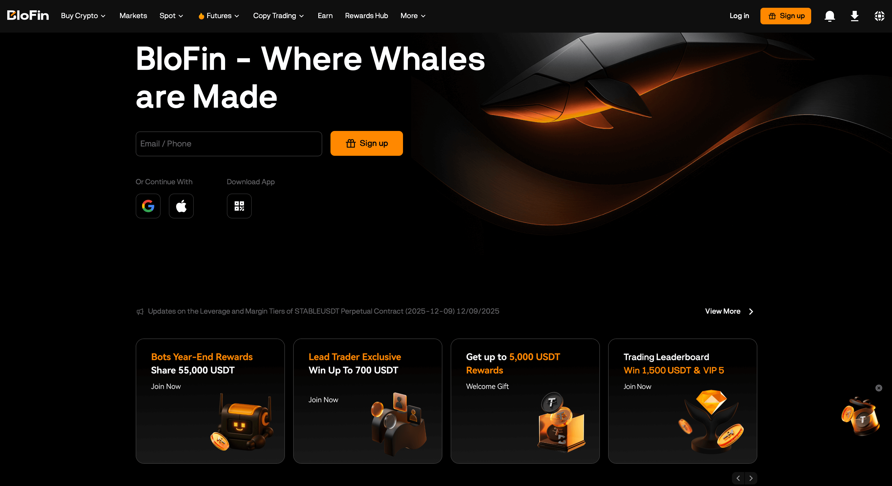The height and width of the screenshot is (486, 892).
Task: Go to next promo carousel slide
Action: [751, 478]
